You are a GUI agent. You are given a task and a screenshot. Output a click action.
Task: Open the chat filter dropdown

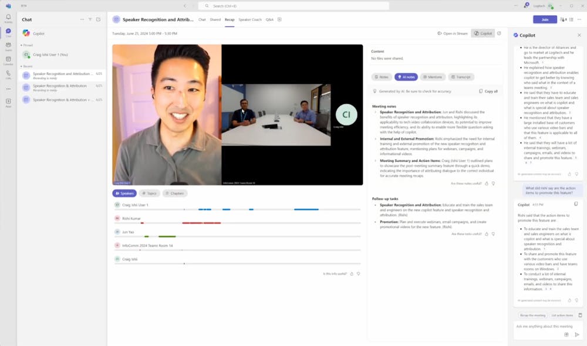coord(89,19)
